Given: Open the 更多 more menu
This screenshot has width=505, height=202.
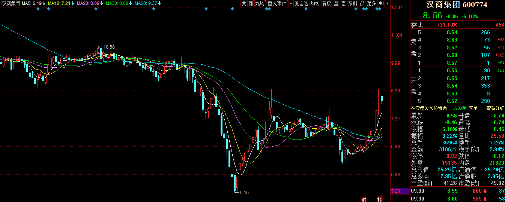Looking at the screenshot, I should [x=371, y=3].
